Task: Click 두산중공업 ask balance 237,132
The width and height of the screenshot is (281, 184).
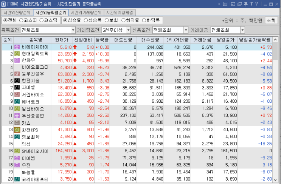Action: click(x=128, y=116)
